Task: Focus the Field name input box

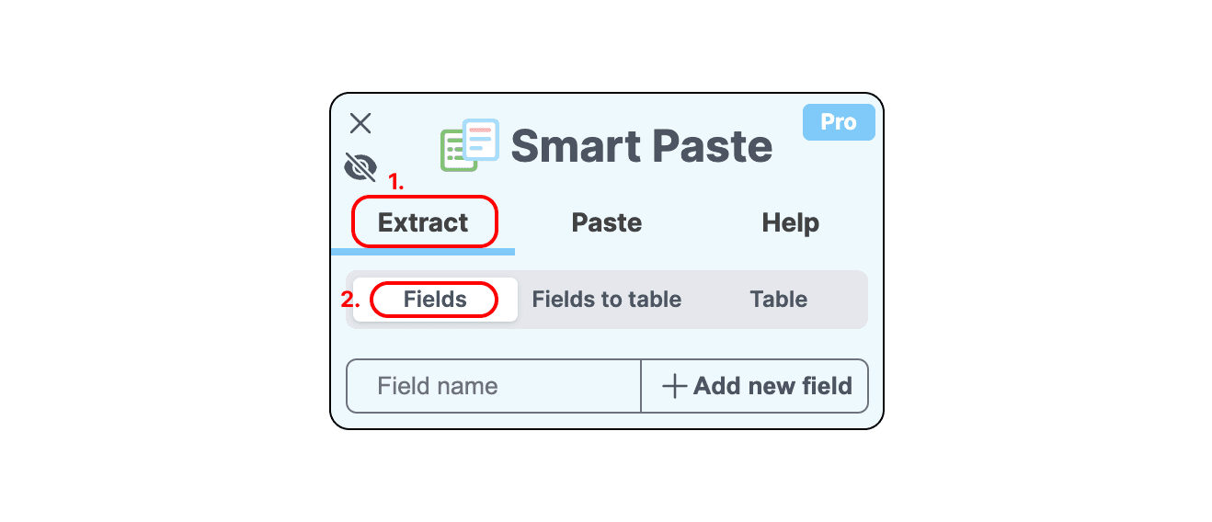Action: click(x=494, y=386)
